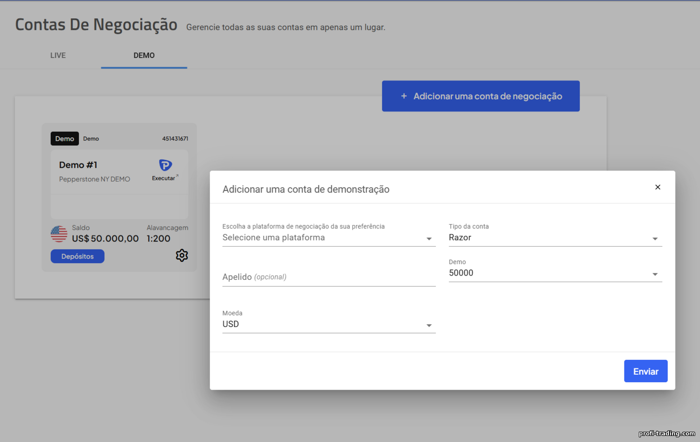
Task: Click the Depósitos button
Action: (x=77, y=256)
